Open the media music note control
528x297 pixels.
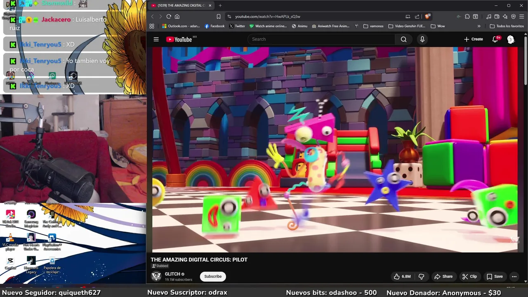pyautogui.click(x=489, y=16)
